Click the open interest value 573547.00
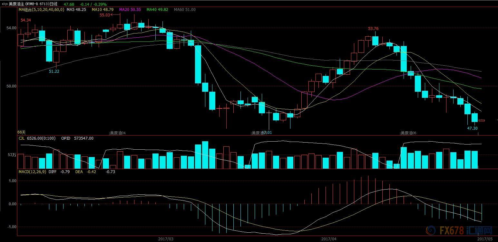Viewport: 498px width, 242px height. click(x=83, y=138)
